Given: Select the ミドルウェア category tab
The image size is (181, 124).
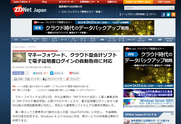Looking at the screenshot, I should [x=93, y=40].
